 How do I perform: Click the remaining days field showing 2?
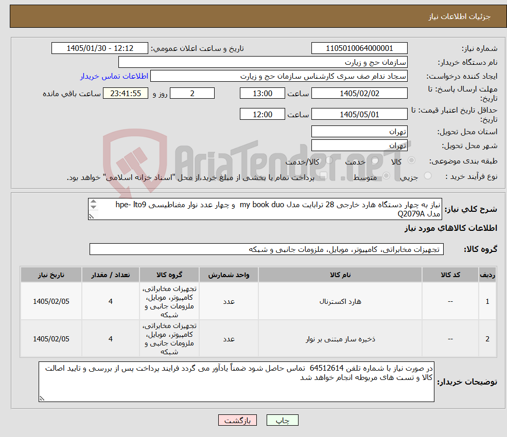click(x=192, y=94)
